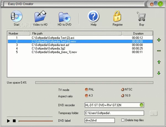Select NTSC TV mode
This screenshot has height=127, width=166.
coord(123,90)
